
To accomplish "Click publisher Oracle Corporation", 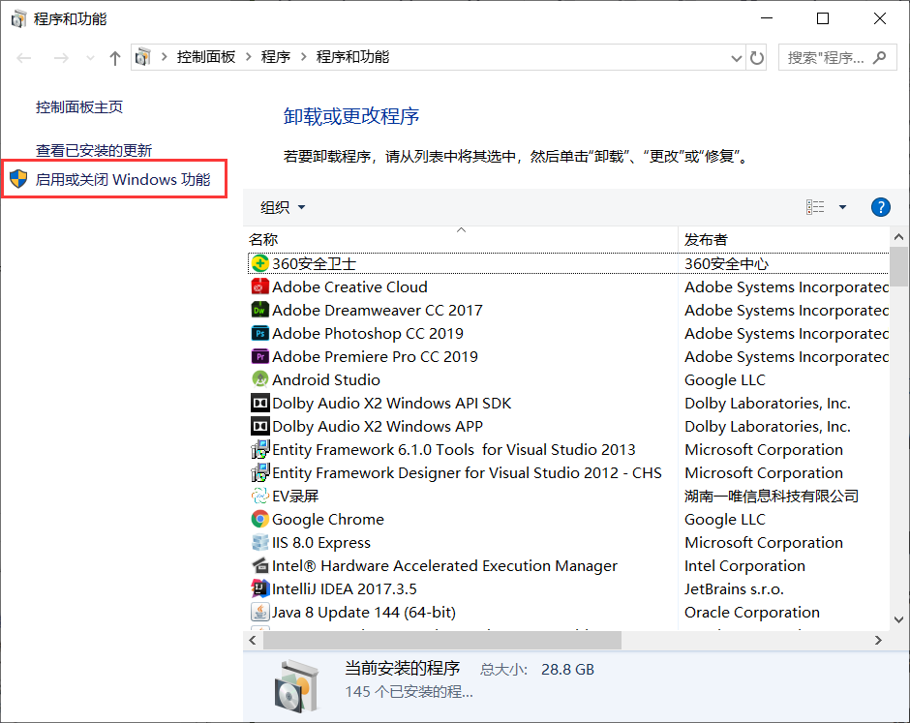I will (x=751, y=612).
